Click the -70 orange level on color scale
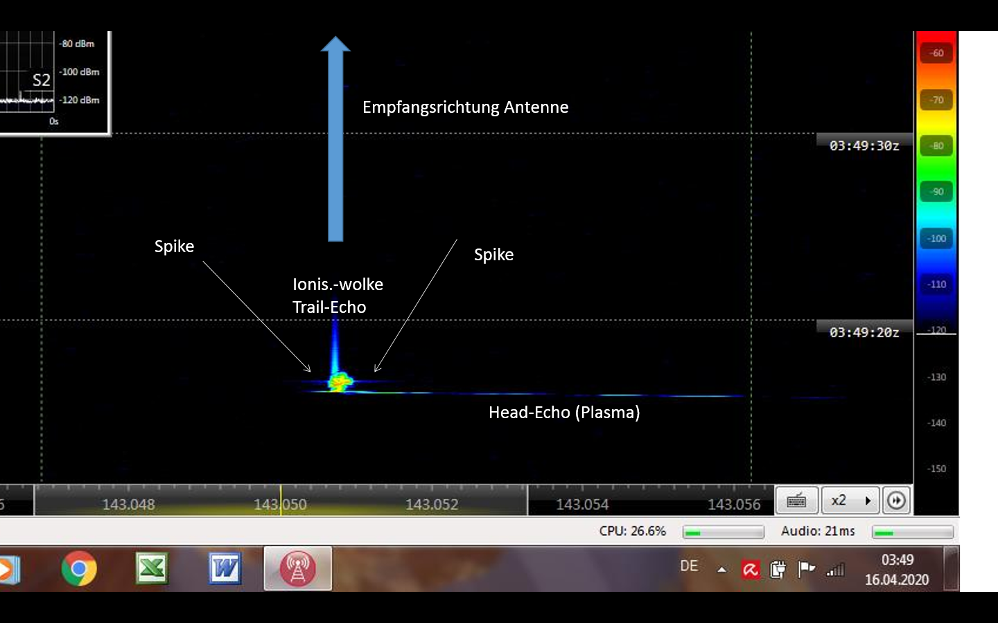The height and width of the screenshot is (623, 998). pyautogui.click(x=936, y=100)
